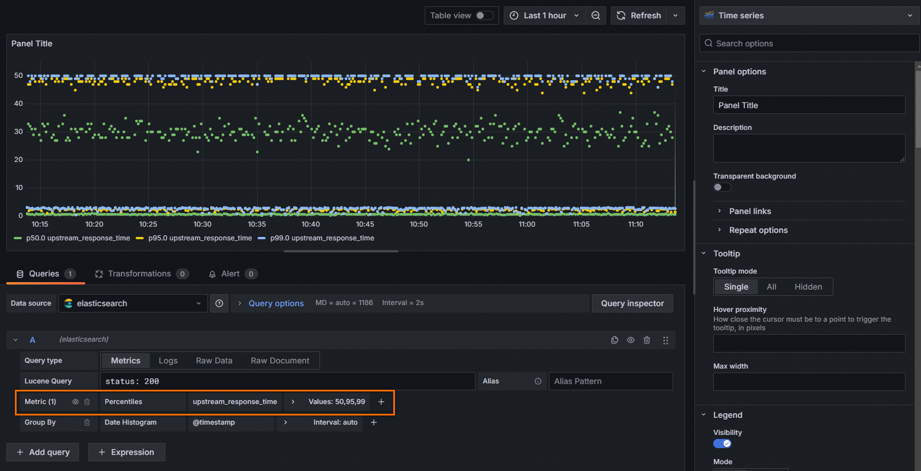This screenshot has width=921, height=471.
Task: Add a Group By with plus icon
Action: (x=374, y=422)
